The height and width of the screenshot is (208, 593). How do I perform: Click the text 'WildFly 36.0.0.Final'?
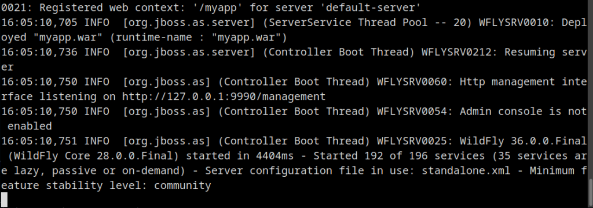click(523, 141)
